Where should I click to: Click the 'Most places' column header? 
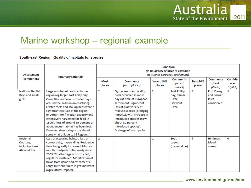click(105, 83)
